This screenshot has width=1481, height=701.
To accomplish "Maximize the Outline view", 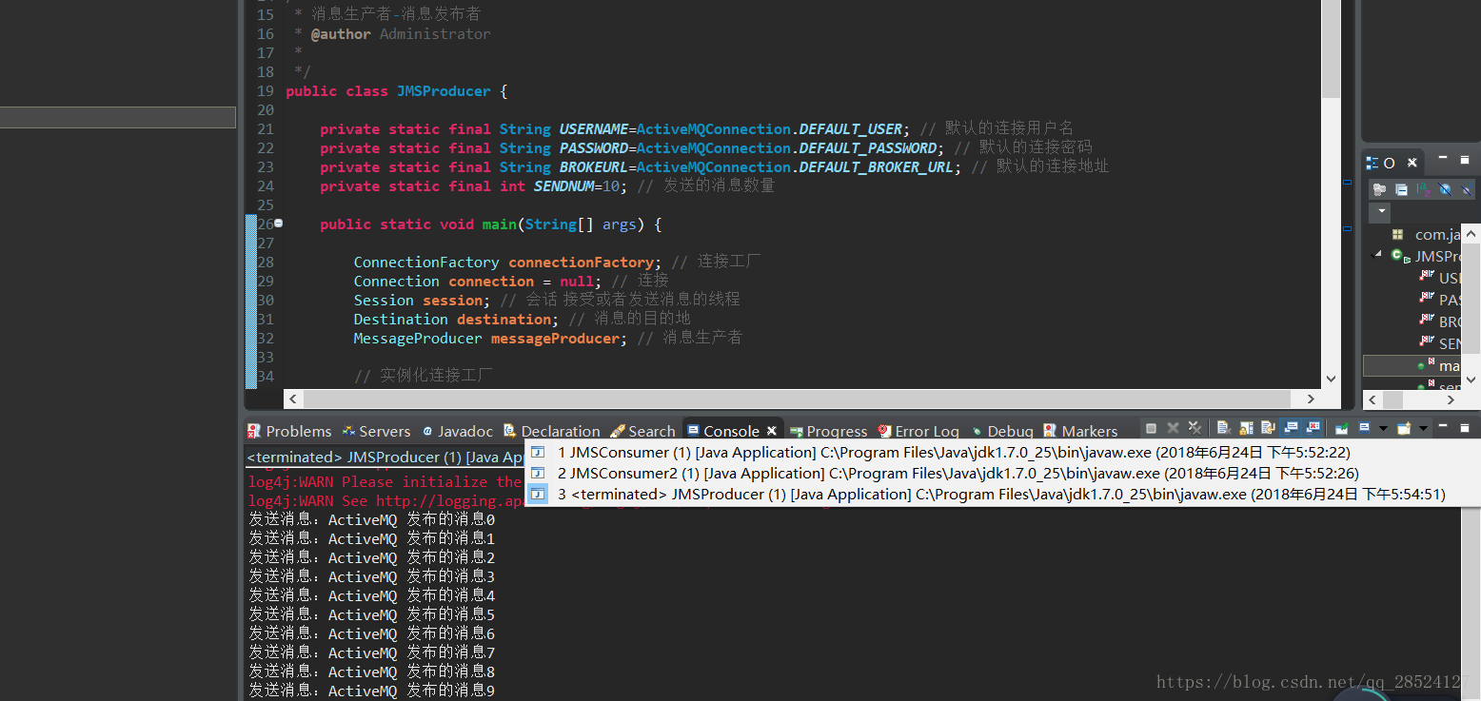I will click(1465, 160).
